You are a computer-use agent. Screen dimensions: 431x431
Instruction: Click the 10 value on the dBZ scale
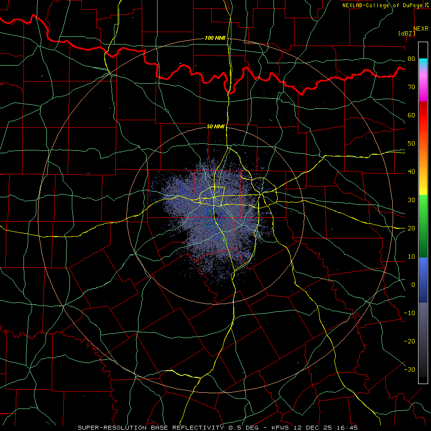411,257
